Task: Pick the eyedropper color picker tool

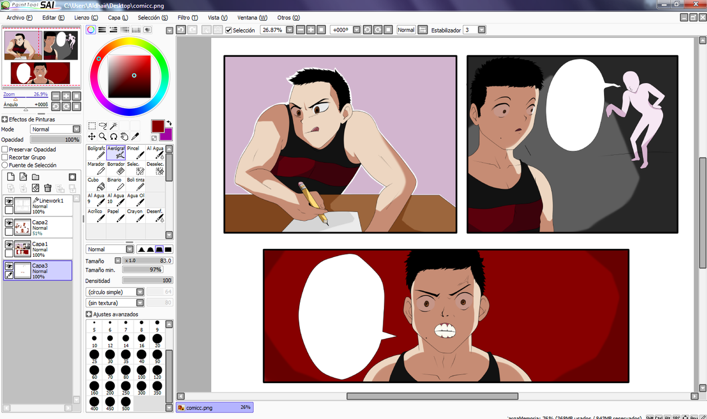Action: pyautogui.click(x=135, y=136)
